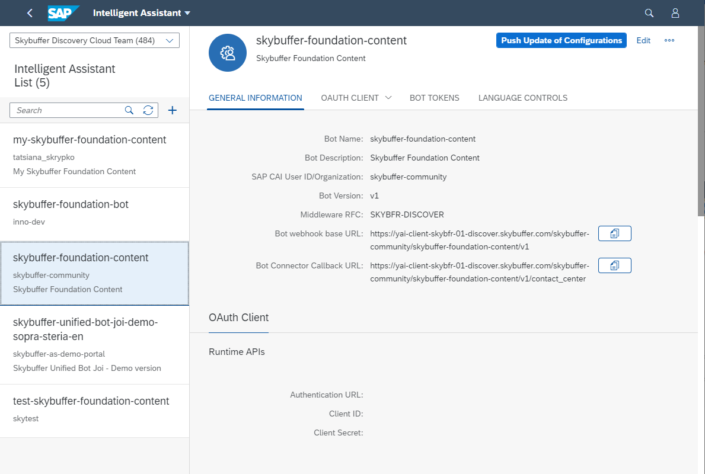Click the Bot webhook base URL text
The image size is (705, 474).
[x=479, y=241]
